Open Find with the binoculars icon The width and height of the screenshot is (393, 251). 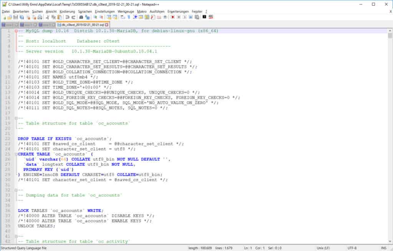click(81, 17)
